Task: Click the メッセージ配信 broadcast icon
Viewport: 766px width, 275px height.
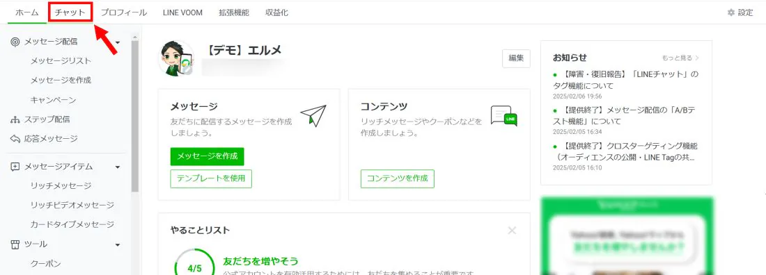Action: coord(15,42)
